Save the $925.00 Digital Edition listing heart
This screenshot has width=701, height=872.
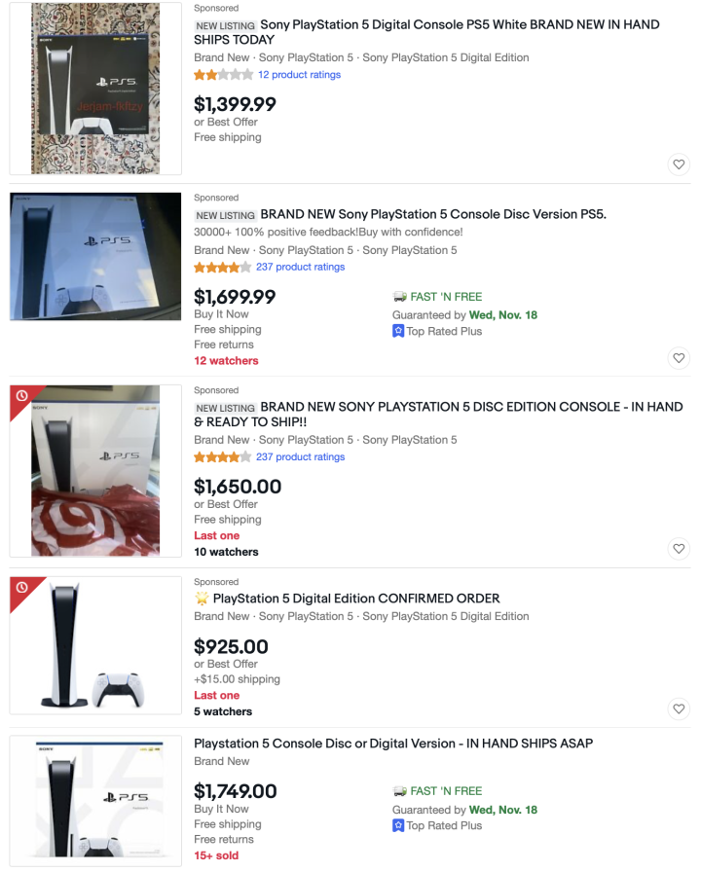click(679, 708)
